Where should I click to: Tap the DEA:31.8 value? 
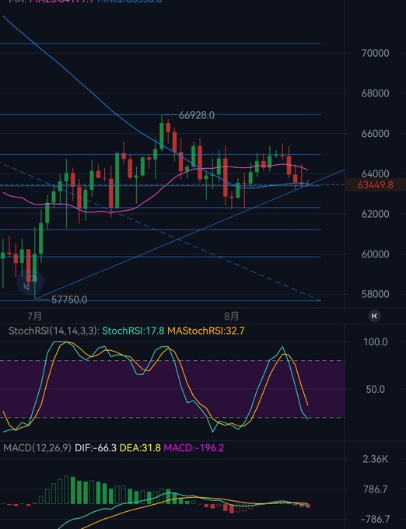pyautogui.click(x=140, y=447)
